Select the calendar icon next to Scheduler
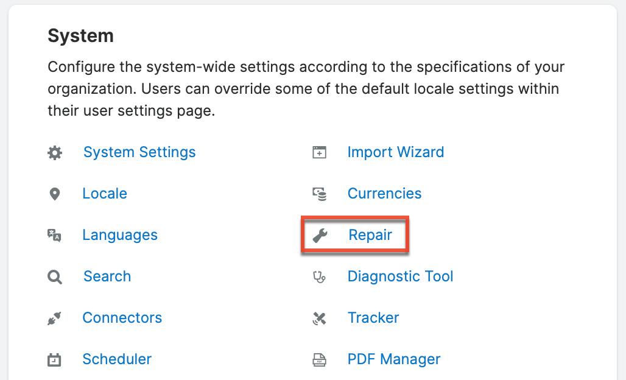The width and height of the screenshot is (626, 380). pos(54,359)
